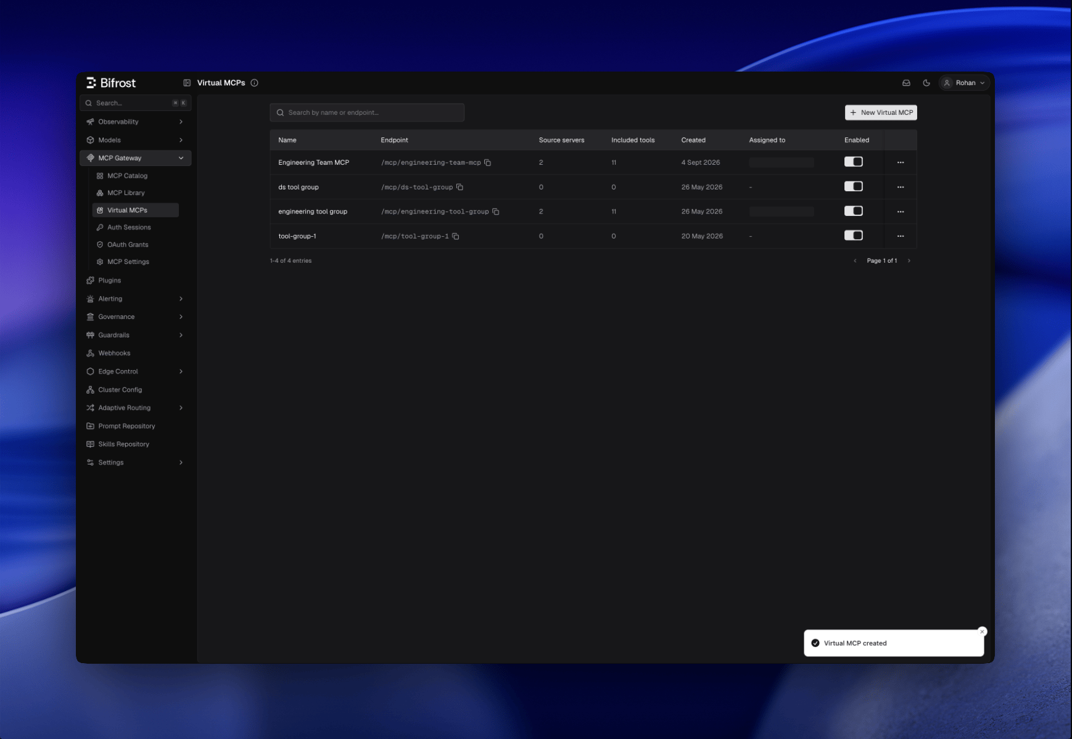Select Virtual MCPs in sidebar
This screenshot has height=739, width=1072.
(x=136, y=210)
